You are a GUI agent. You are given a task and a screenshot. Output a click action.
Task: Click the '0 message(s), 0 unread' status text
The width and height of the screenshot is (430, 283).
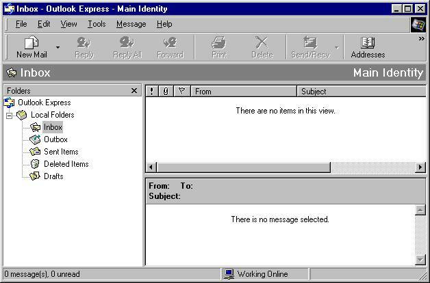pos(42,274)
